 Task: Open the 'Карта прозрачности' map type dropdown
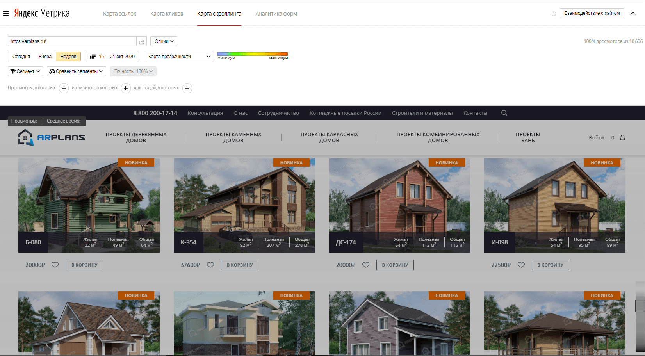pyautogui.click(x=179, y=57)
